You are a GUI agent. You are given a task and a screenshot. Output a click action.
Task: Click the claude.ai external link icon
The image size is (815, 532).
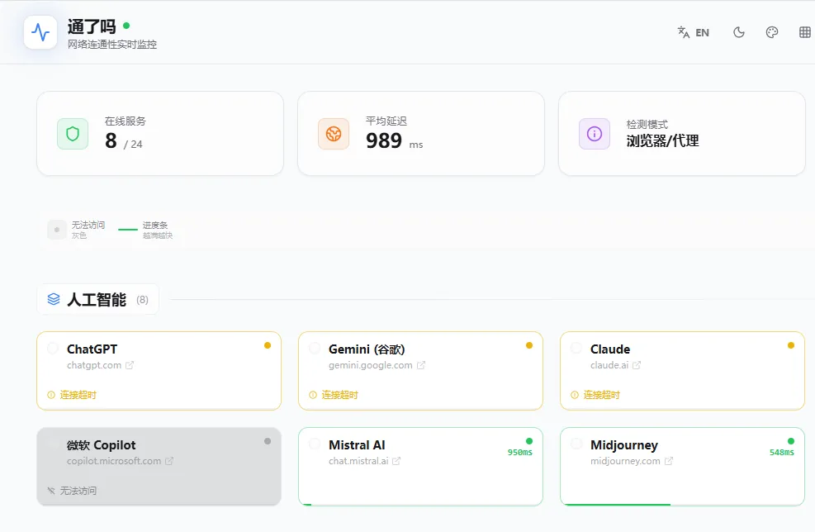[x=637, y=365]
